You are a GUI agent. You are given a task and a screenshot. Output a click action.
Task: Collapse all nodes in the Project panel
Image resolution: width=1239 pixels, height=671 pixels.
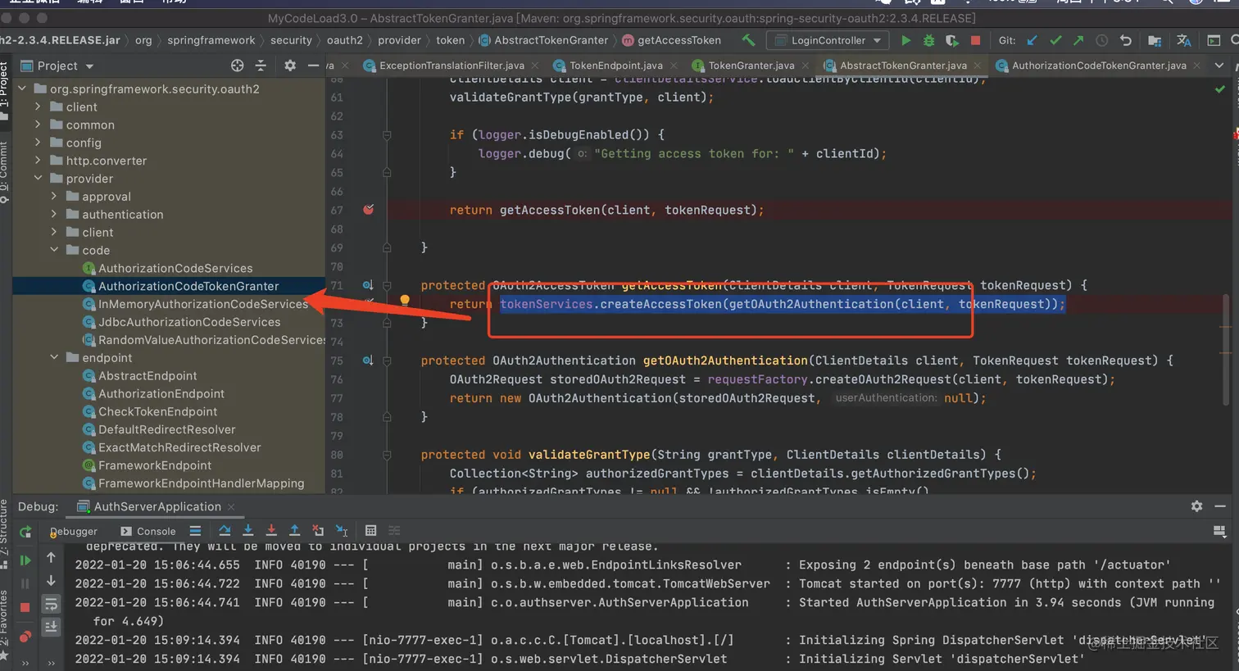(x=261, y=66)
